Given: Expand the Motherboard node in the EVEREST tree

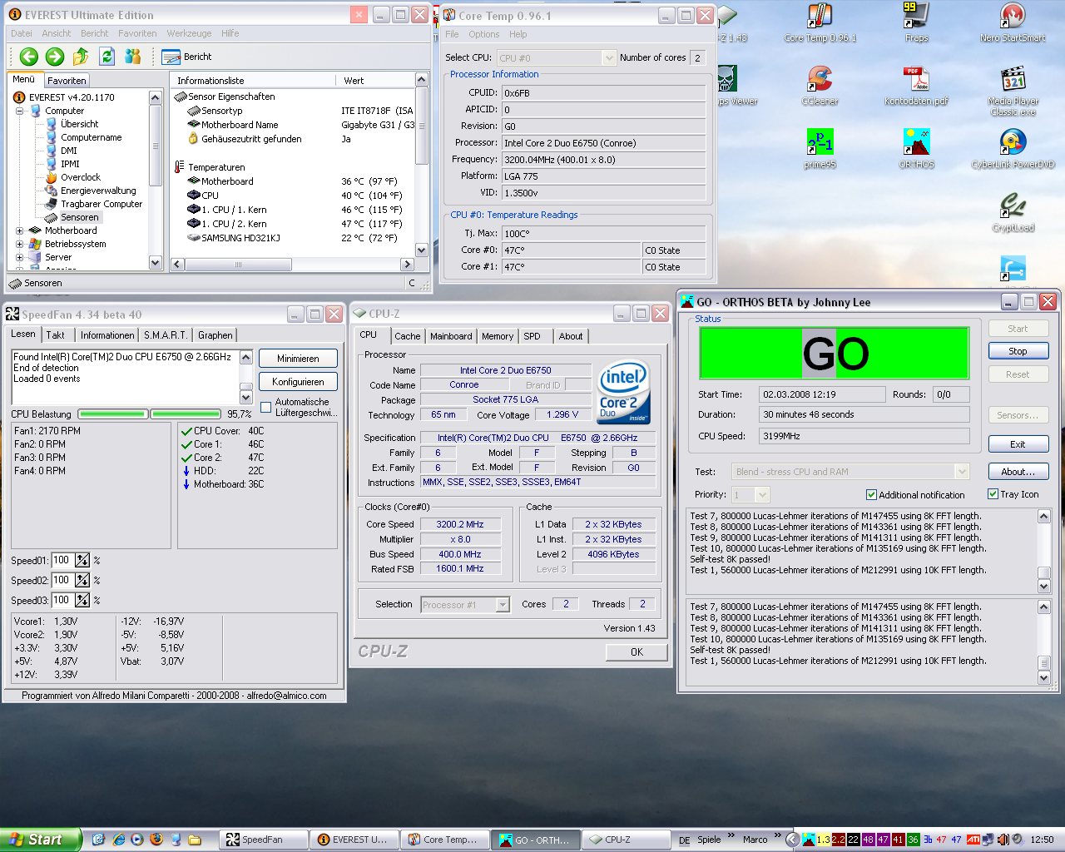Looking at the screenshot, I should tap(19, 230).
